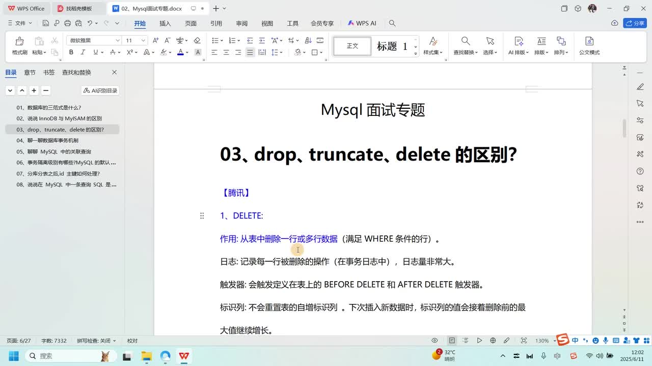Click the save icon in the quick access bar
This screenshot has height=366, width=652.
[x=46, y=23]
